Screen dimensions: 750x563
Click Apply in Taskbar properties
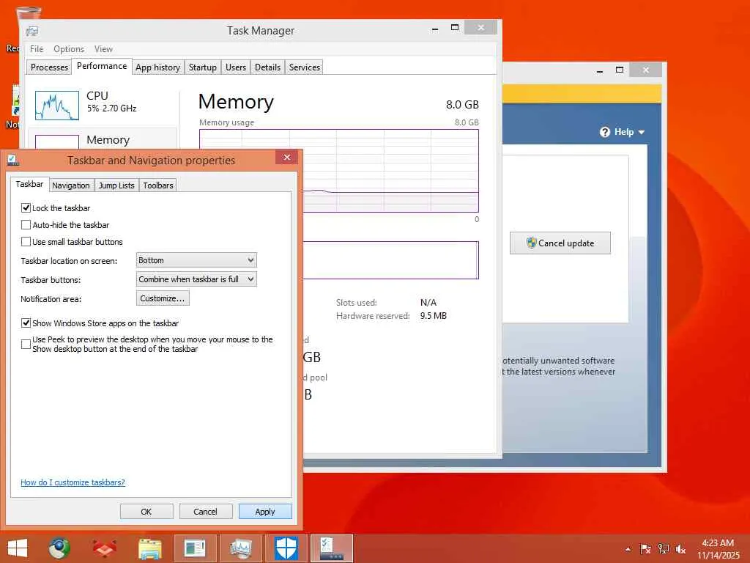pyautogui.click(x=265, y=511)
